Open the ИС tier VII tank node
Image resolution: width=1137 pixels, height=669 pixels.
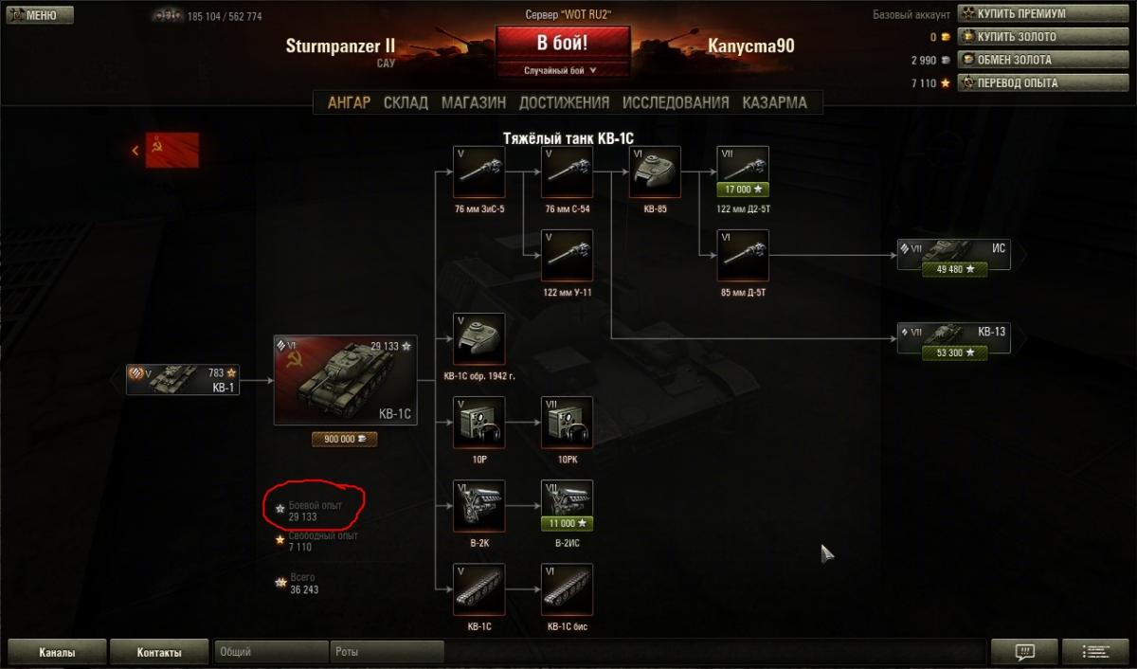coord(953,255)
